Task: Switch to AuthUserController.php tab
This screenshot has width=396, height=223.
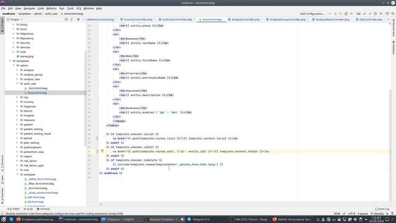Action: click(x=177, y=19)
